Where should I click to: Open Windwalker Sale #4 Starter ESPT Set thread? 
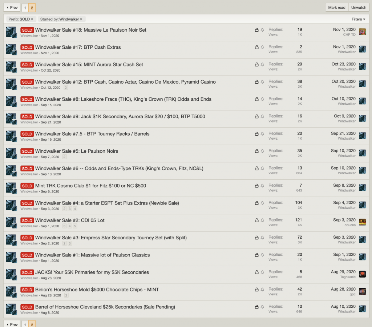(x=107, y=203)
